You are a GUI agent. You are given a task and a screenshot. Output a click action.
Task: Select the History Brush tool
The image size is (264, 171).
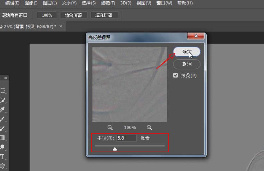pos(2,128)
